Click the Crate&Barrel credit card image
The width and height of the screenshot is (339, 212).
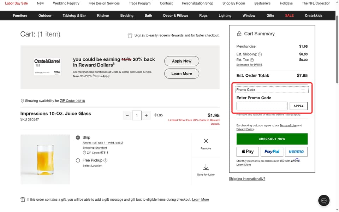click(47, 67)
